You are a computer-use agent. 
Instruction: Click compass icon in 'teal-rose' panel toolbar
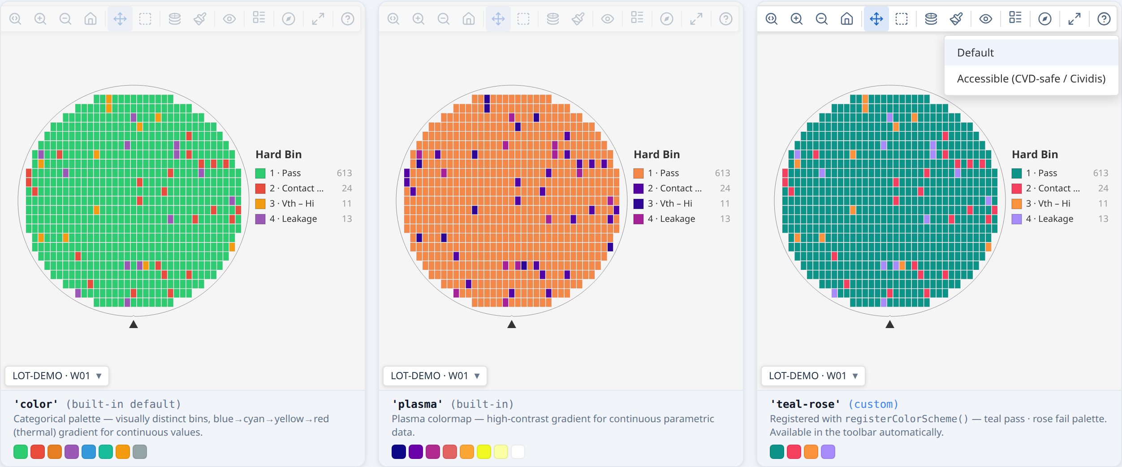point(1045,19)
